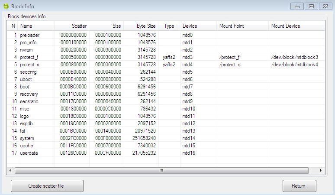Click the scatter value 0000BC0000
The width and height of the screenshot is (335, 195).
click(73, 87)
